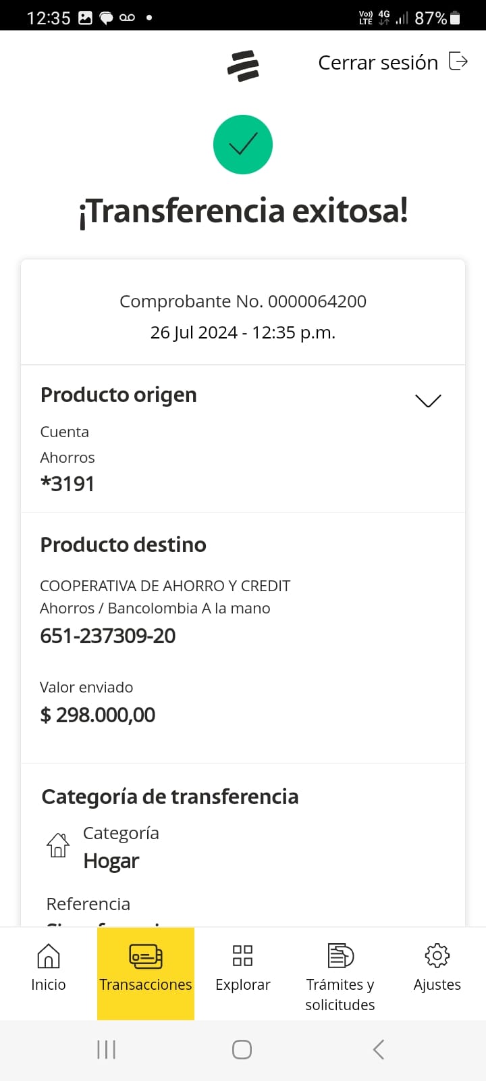Tap the logout arrow icon
This screenshot has height=1081, width=486.
point(458,61)
